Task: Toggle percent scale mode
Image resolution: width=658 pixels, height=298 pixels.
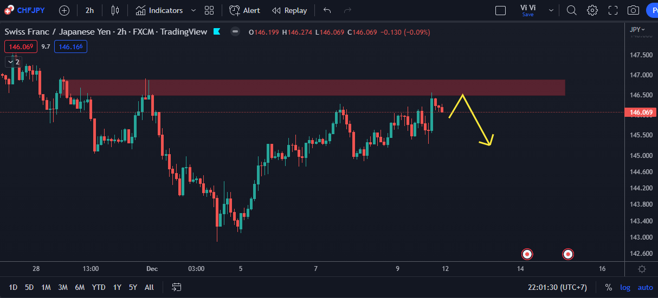Action: point(609,288)
